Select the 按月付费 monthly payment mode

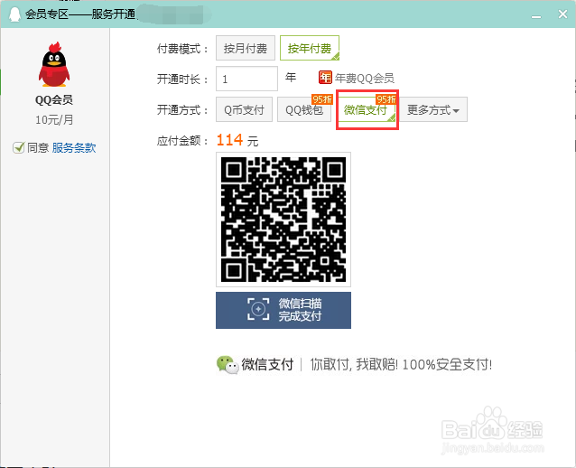pos(246,48)
